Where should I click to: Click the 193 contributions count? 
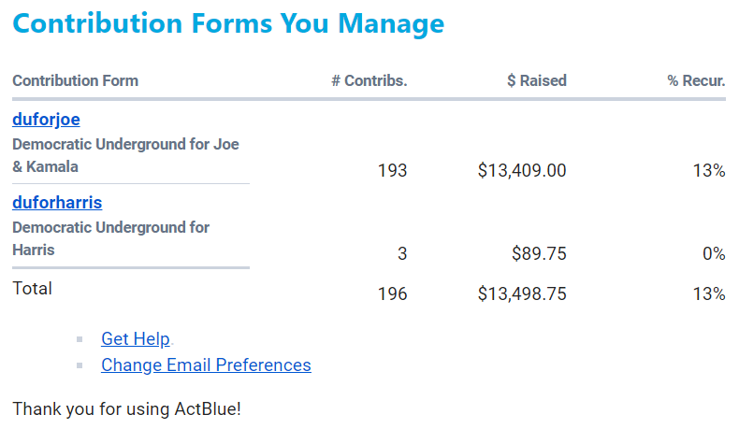pyautogui.click(x=392, y=171)
